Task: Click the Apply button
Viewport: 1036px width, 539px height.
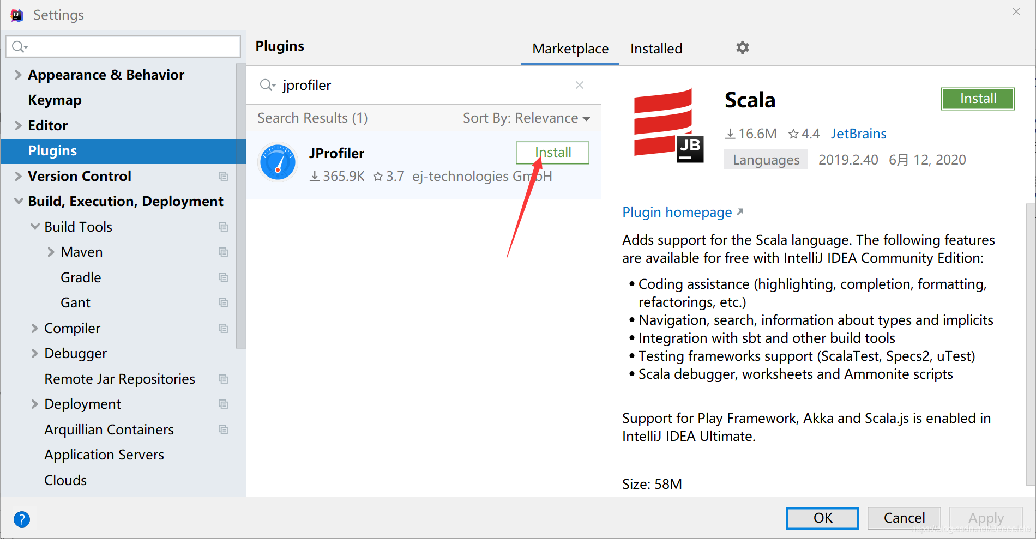Action: point(986,518)
